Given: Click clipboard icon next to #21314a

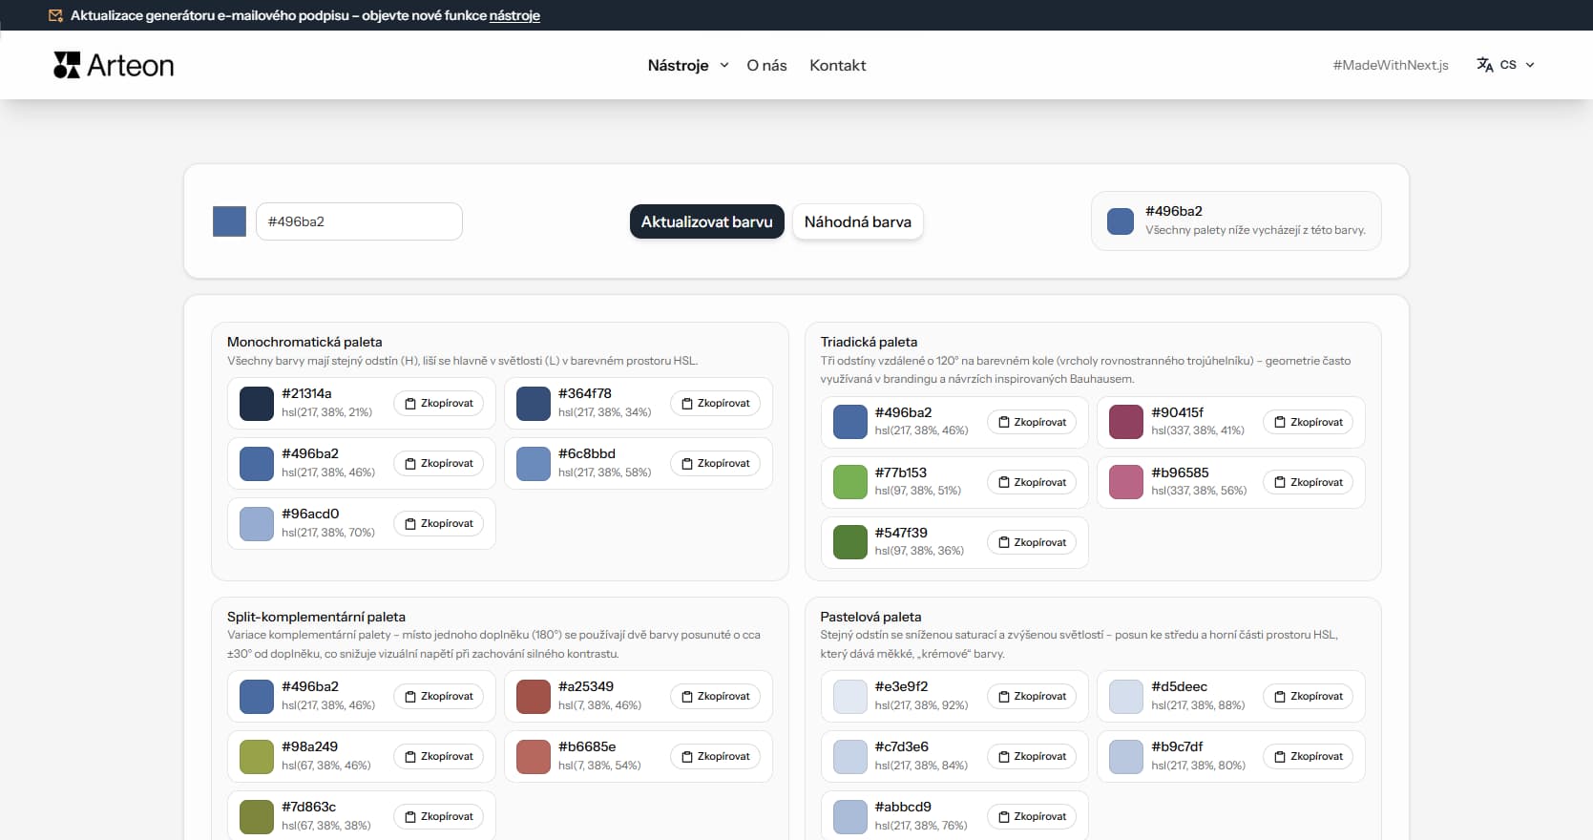Looking at the screenshot, I should [x=410, y=404].
